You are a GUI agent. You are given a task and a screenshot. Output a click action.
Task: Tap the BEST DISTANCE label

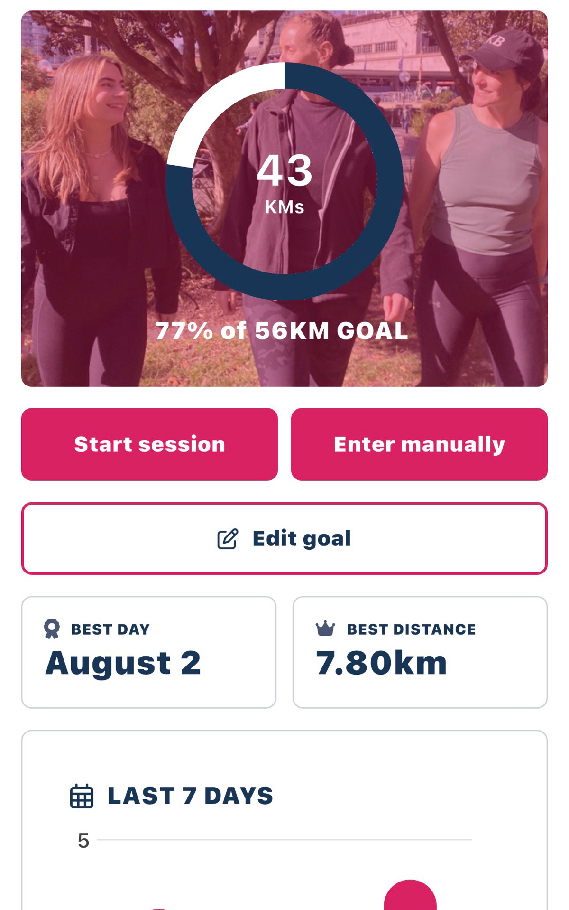point(412,629)
